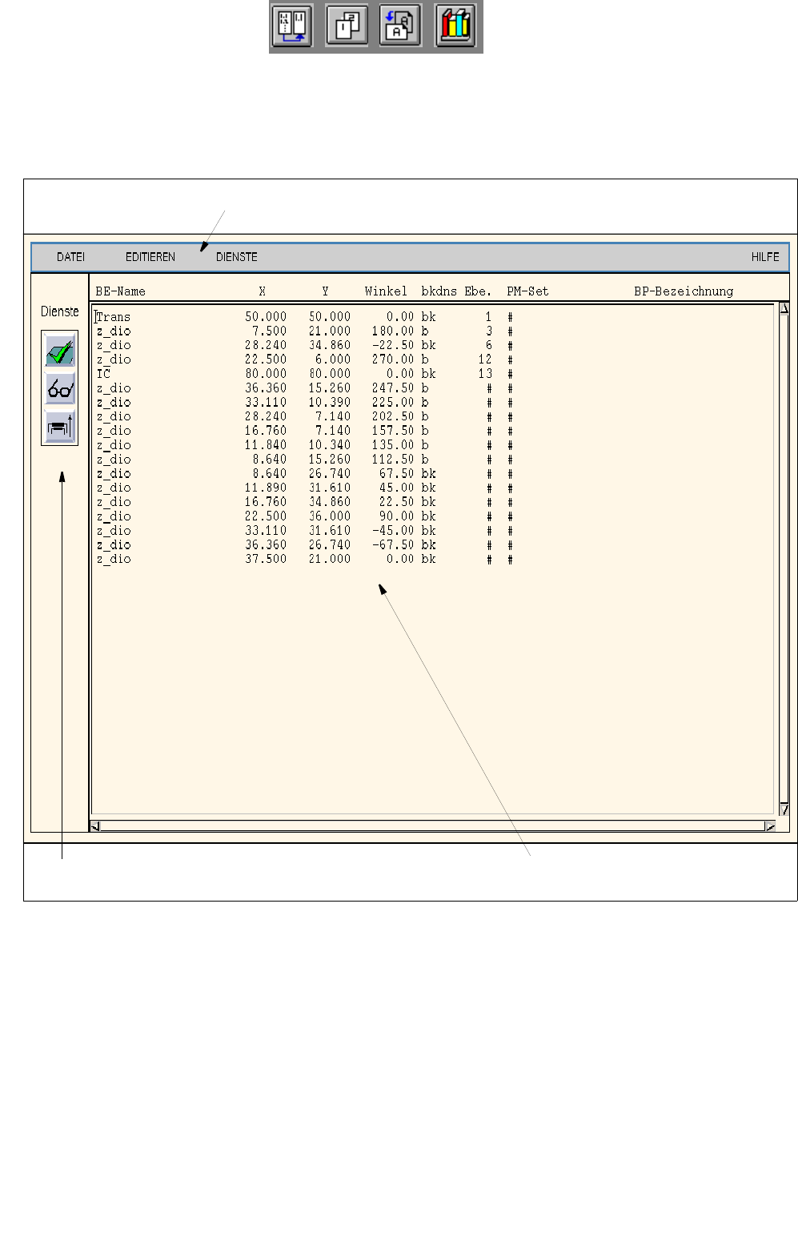This screenshot has width=798, height=1249.
Task: Click the X value 37.500
Action: pos(266,559)
